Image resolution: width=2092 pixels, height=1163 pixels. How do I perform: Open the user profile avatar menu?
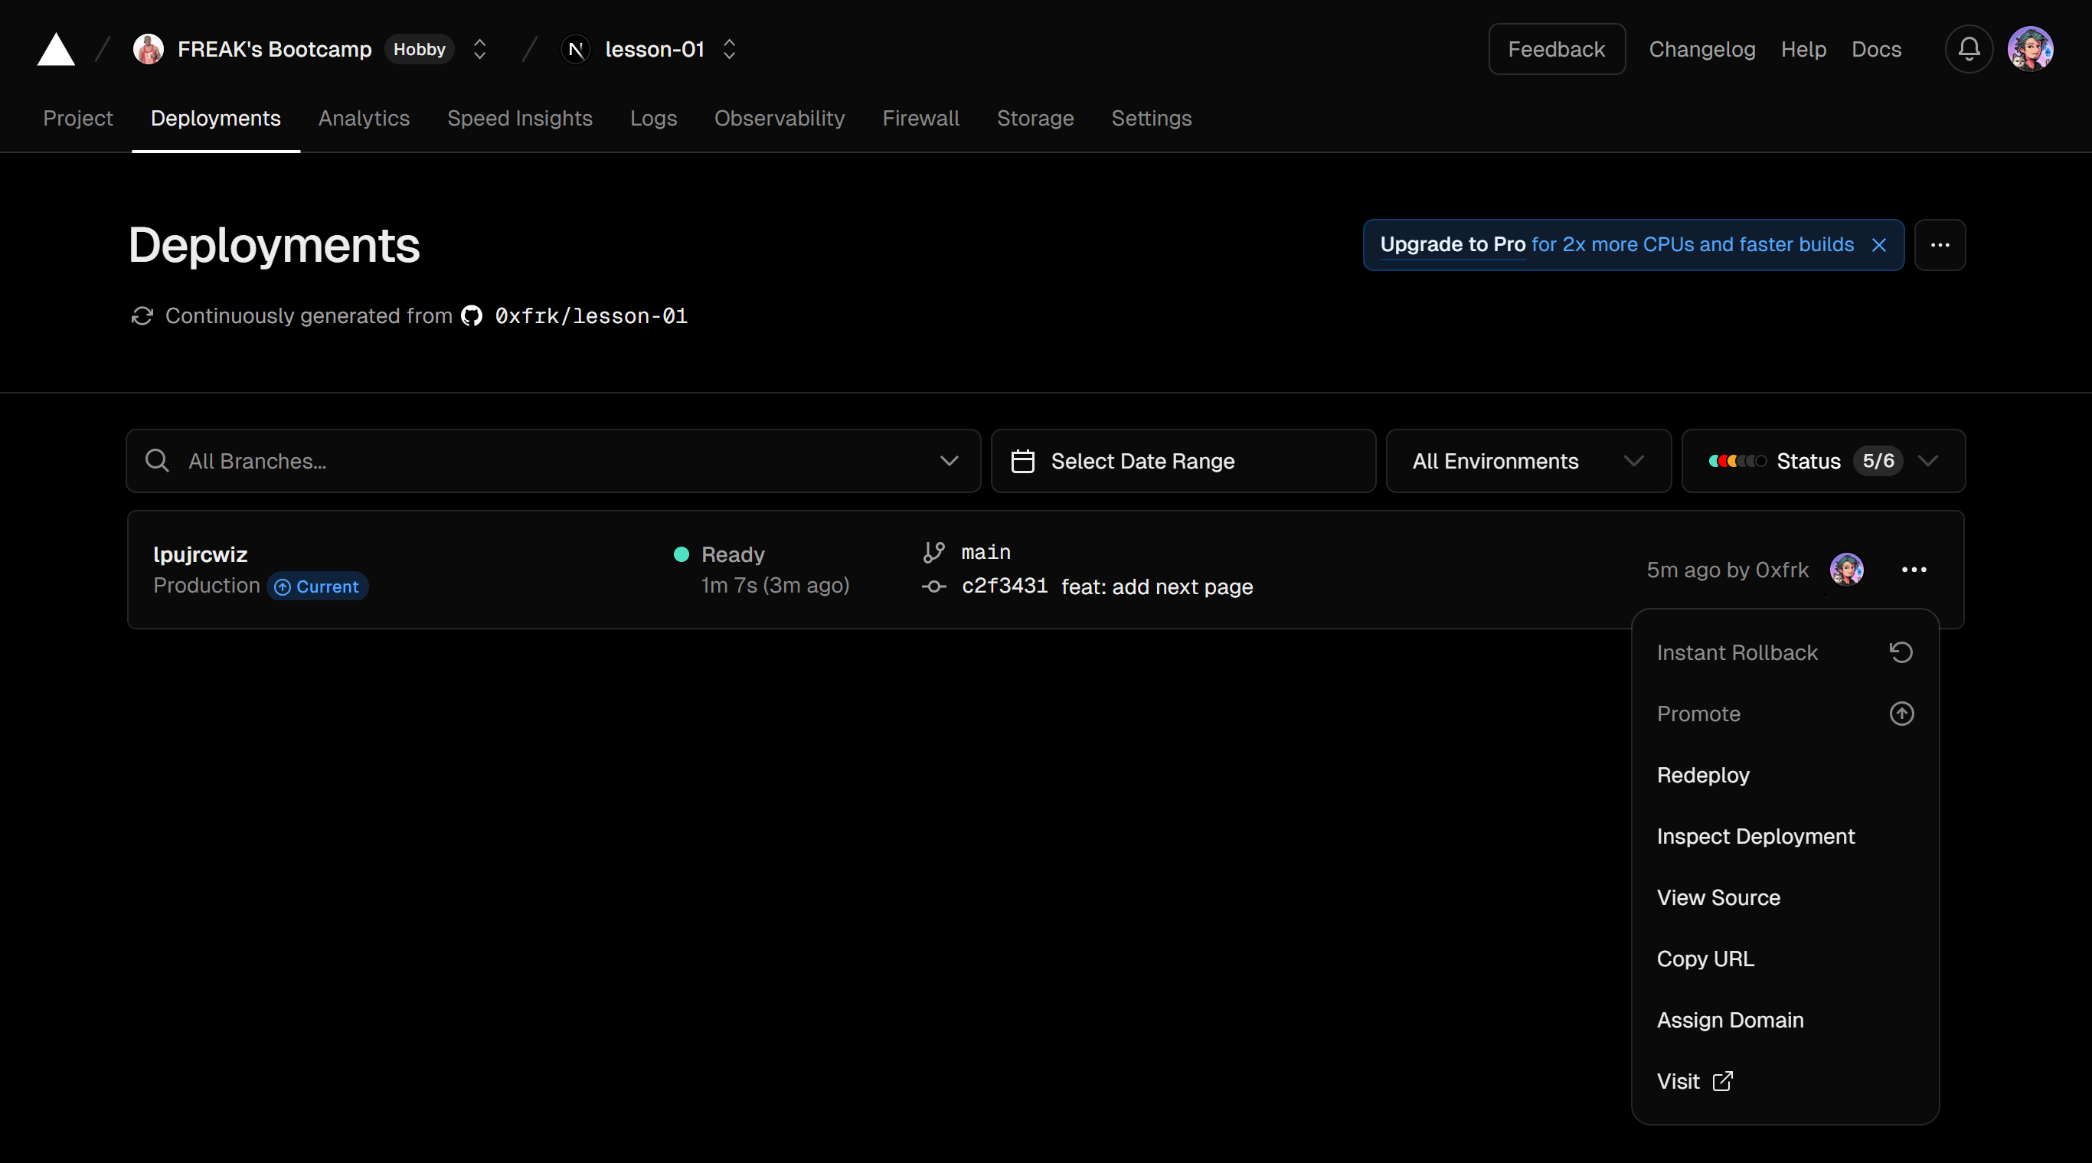coord(2030,50)
